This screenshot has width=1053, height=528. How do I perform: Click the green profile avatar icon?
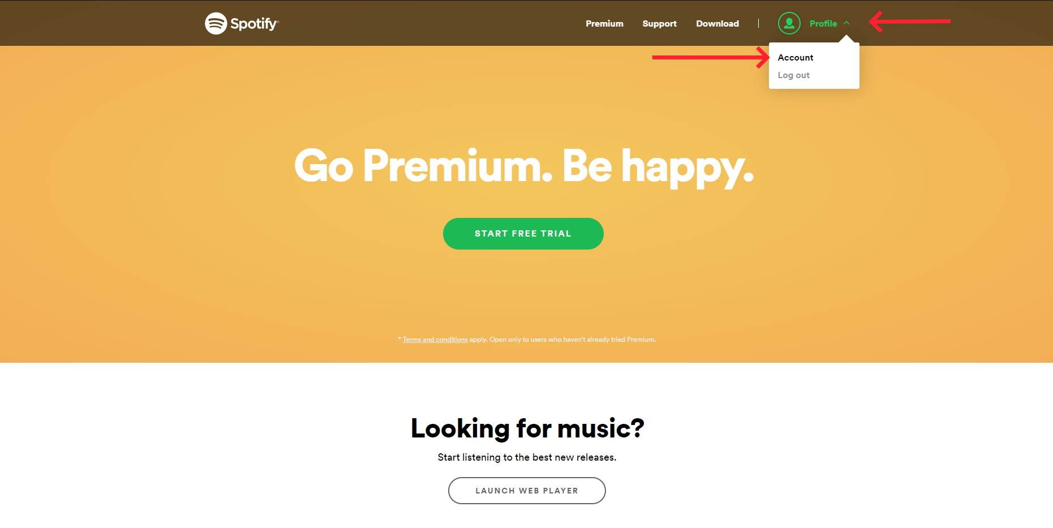tap(789, 23)
